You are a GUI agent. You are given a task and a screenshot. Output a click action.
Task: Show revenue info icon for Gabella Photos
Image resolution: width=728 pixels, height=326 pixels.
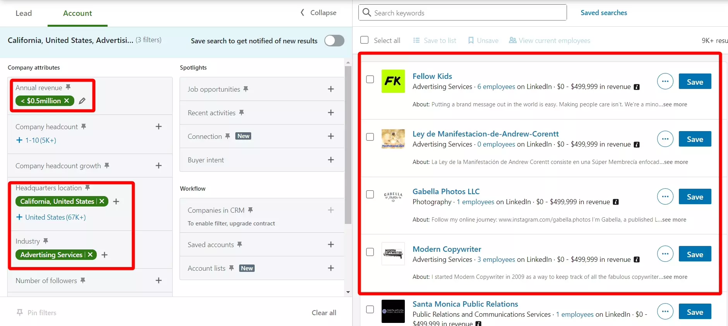point(616,202)
